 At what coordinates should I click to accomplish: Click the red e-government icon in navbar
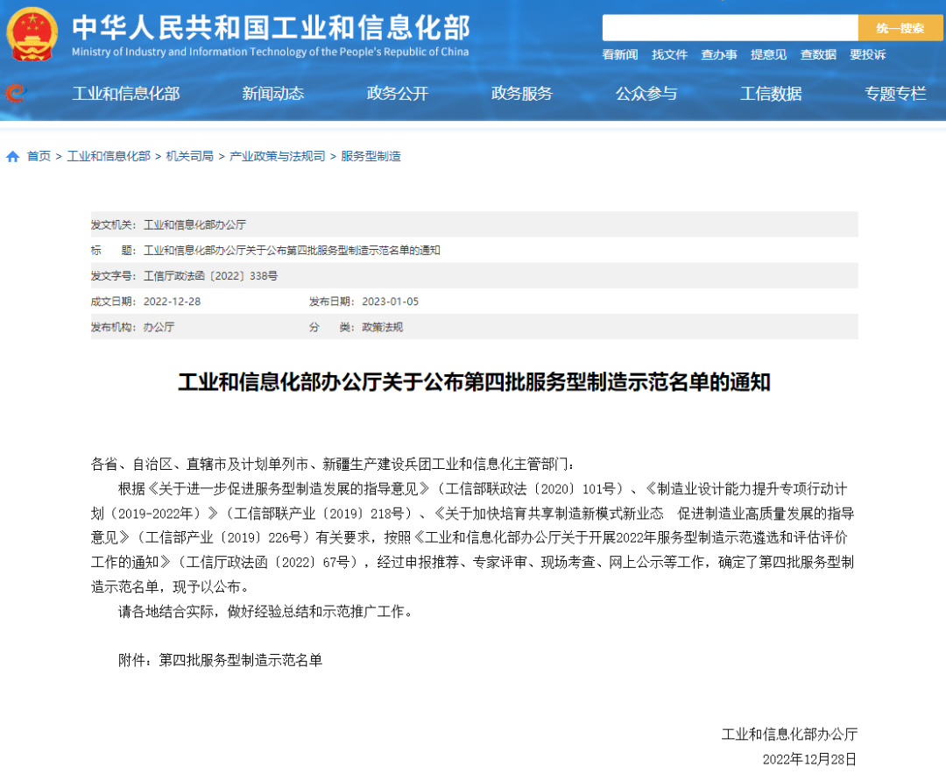pyautogui.click(x=15, y=93)
